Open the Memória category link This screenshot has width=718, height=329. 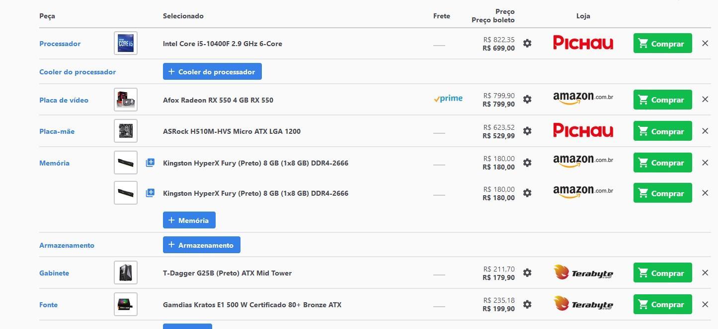click(54, 163)
